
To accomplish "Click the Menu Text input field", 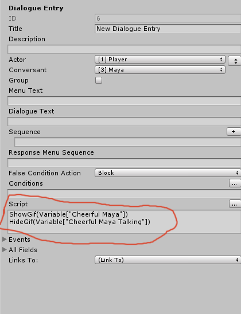I will pos(125,101).
